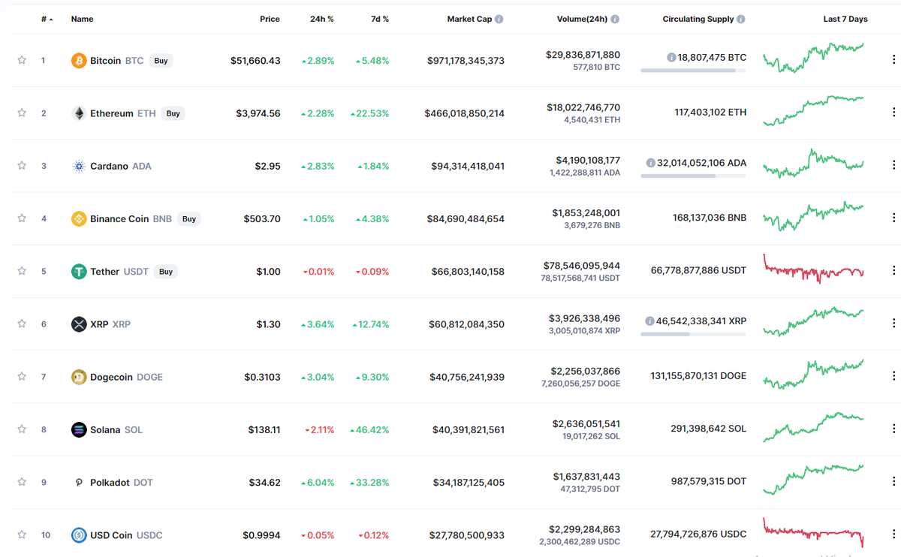Star Ethereum to add to watchlist
Viewport: 901px width, 557px height.
pos(22,113)
